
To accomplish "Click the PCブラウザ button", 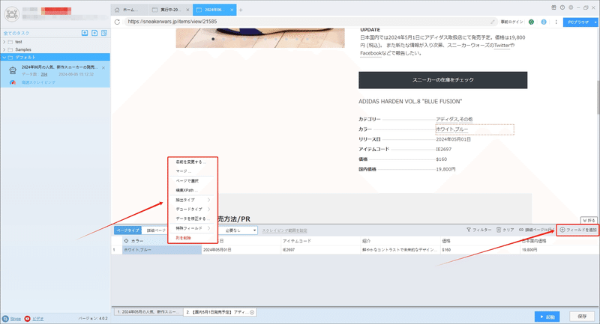I will tap(577, 22).
